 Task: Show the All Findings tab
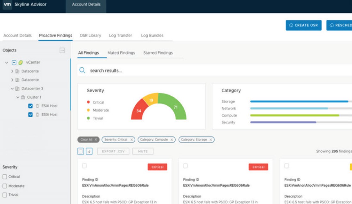pos(88,53)
